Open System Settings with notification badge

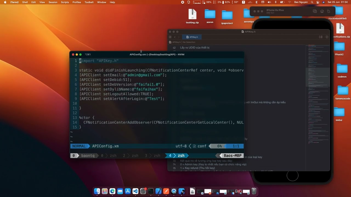[x=143, y=191]
